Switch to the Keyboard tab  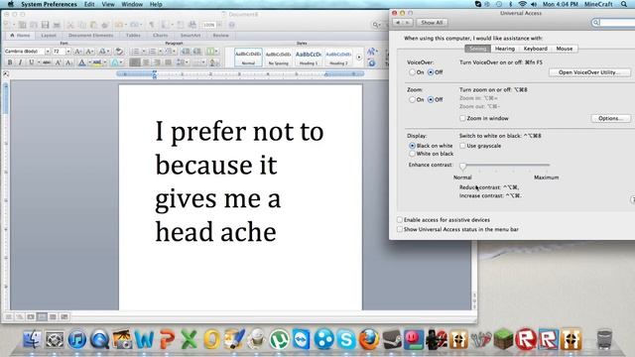pyautogui.click(x=535, y=49)
